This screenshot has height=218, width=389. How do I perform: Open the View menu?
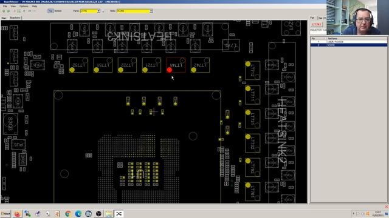13,6
